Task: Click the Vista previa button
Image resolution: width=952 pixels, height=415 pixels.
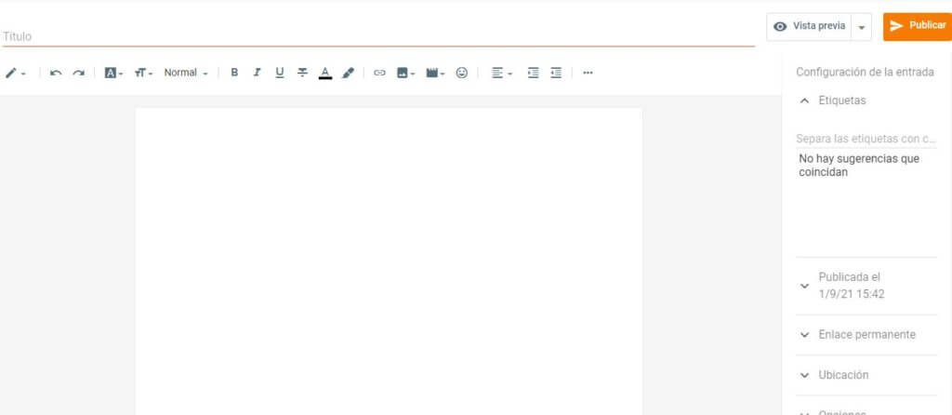Action: [x=809, y=27]
